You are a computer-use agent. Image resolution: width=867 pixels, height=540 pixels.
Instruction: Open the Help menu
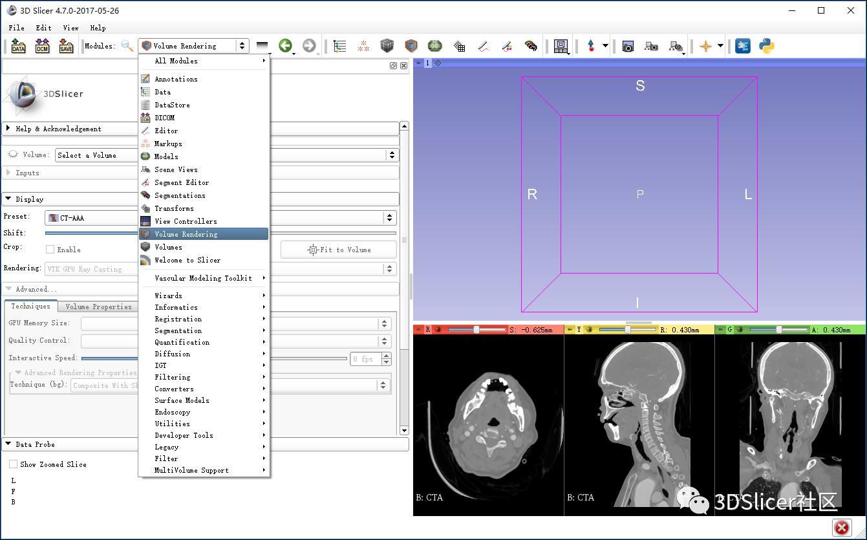(x=98, y=28)
